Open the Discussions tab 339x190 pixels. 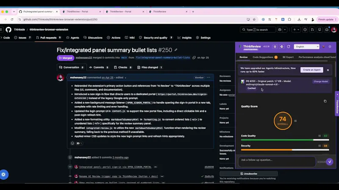[x=93, y=38]
